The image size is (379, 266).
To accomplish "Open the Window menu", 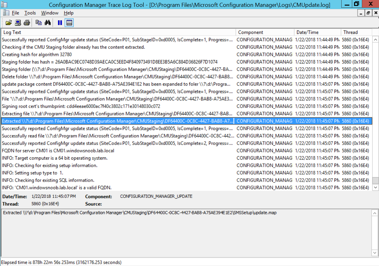I will (50, 13).
